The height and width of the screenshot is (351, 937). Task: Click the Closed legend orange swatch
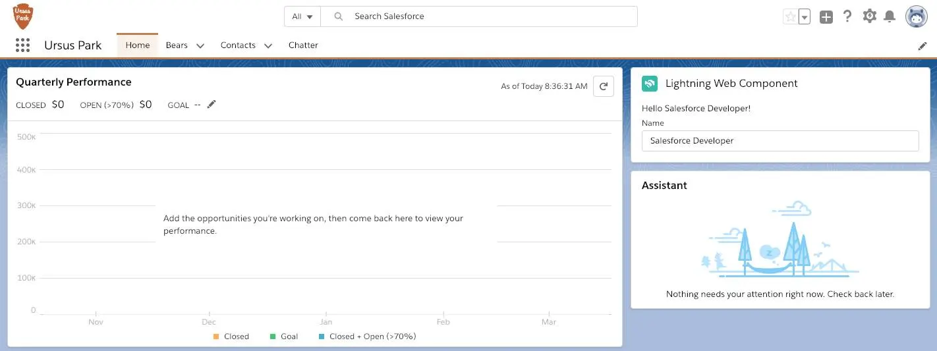point(216,337)
